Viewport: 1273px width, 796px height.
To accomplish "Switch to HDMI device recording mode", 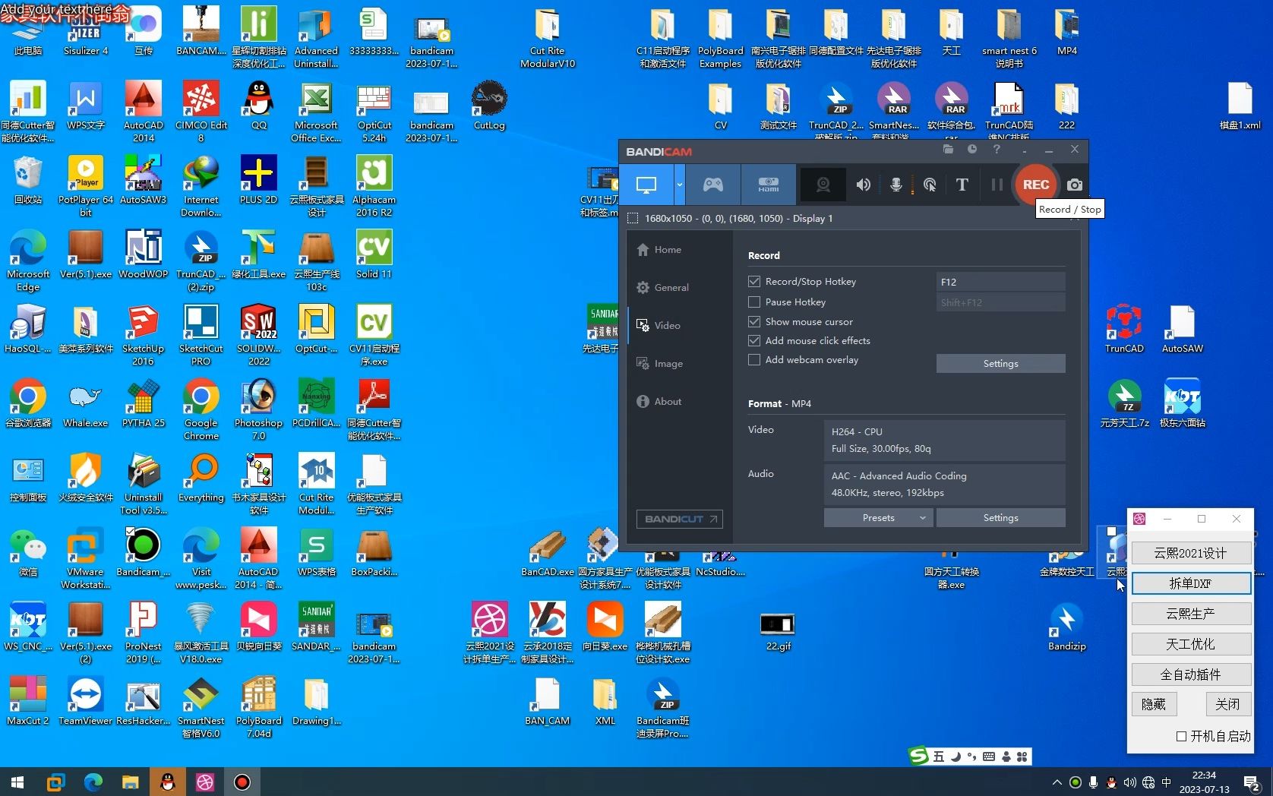I will [x=768, y=185].
